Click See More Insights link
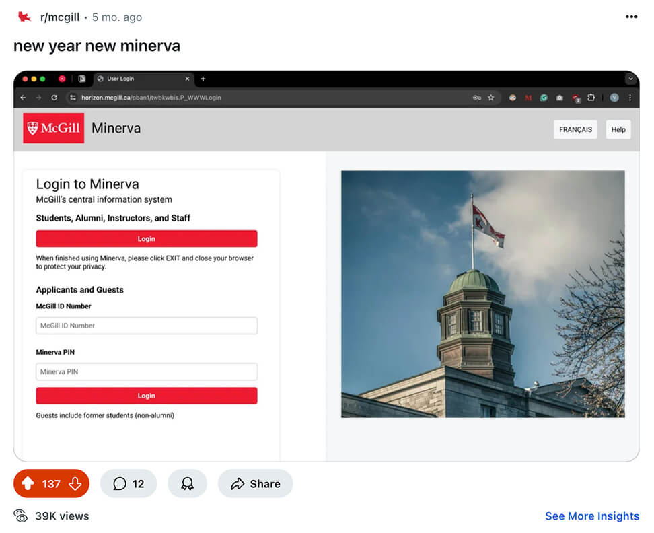Image resolution: width=654 pixels, height=533 pixels. [592, 516]
